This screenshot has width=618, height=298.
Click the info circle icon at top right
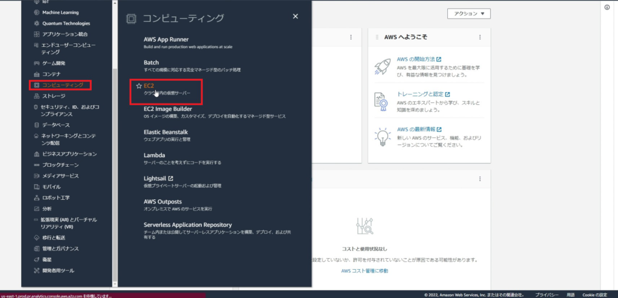point(607,7)
